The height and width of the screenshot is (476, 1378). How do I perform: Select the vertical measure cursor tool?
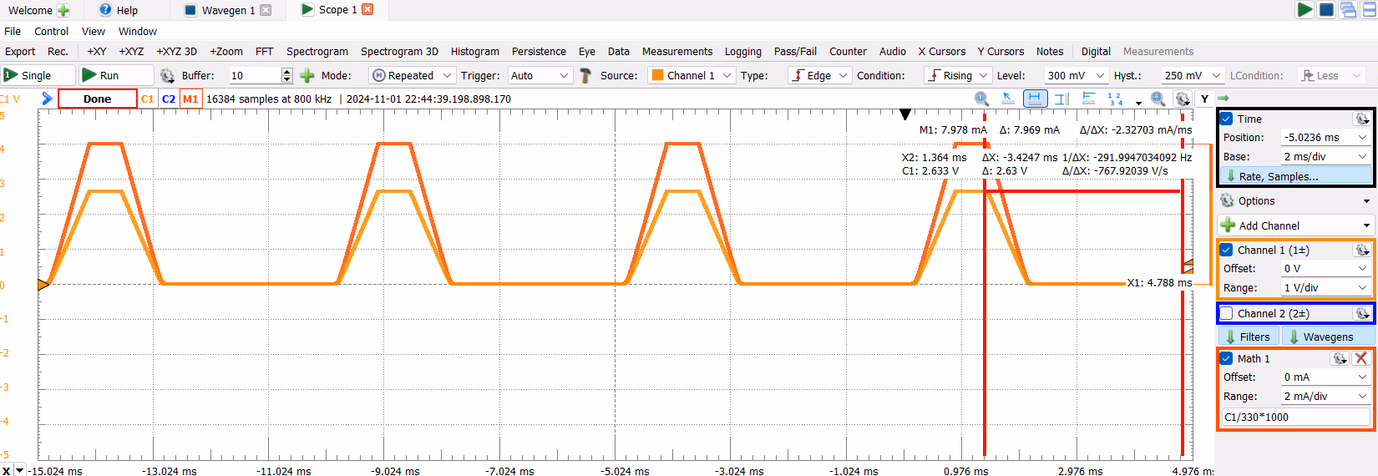pyautogui.click(x=1061, y=99)
